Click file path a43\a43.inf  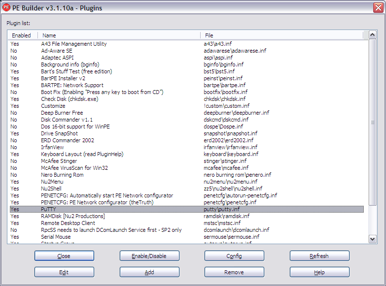coord(217,44)
